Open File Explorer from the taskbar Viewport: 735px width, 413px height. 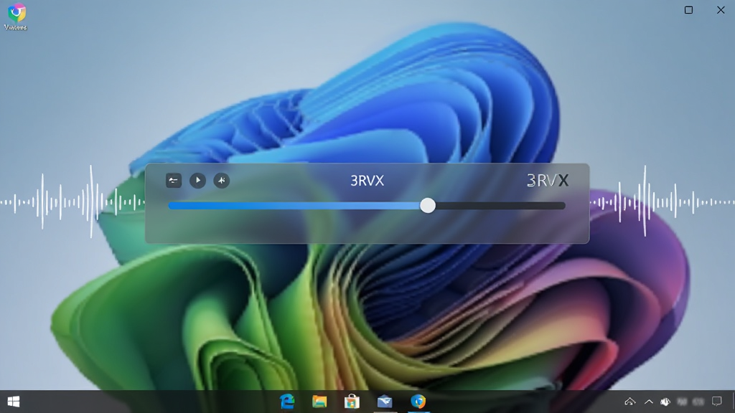click(319, 402)
